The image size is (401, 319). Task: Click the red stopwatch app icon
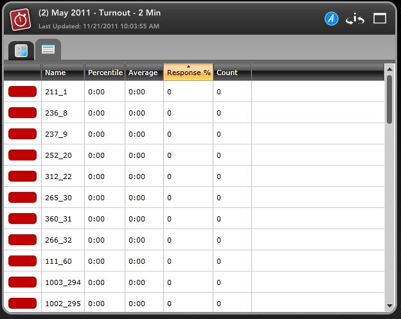click(20, 19)
